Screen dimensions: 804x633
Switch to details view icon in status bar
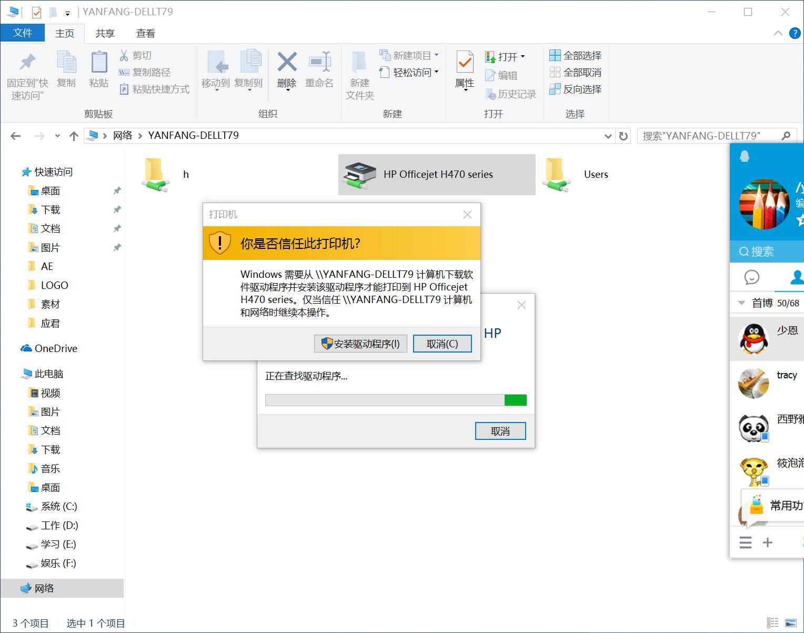coord(773,623)
